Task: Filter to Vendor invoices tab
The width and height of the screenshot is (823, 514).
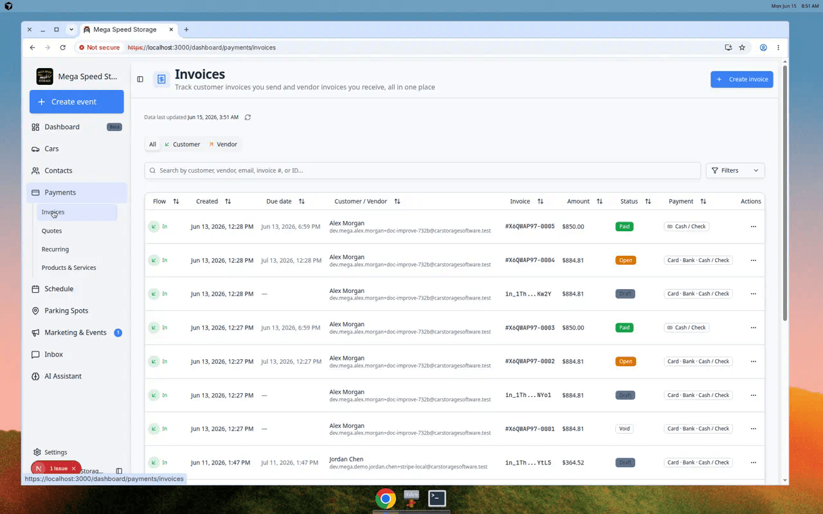Action: [223, 145]
